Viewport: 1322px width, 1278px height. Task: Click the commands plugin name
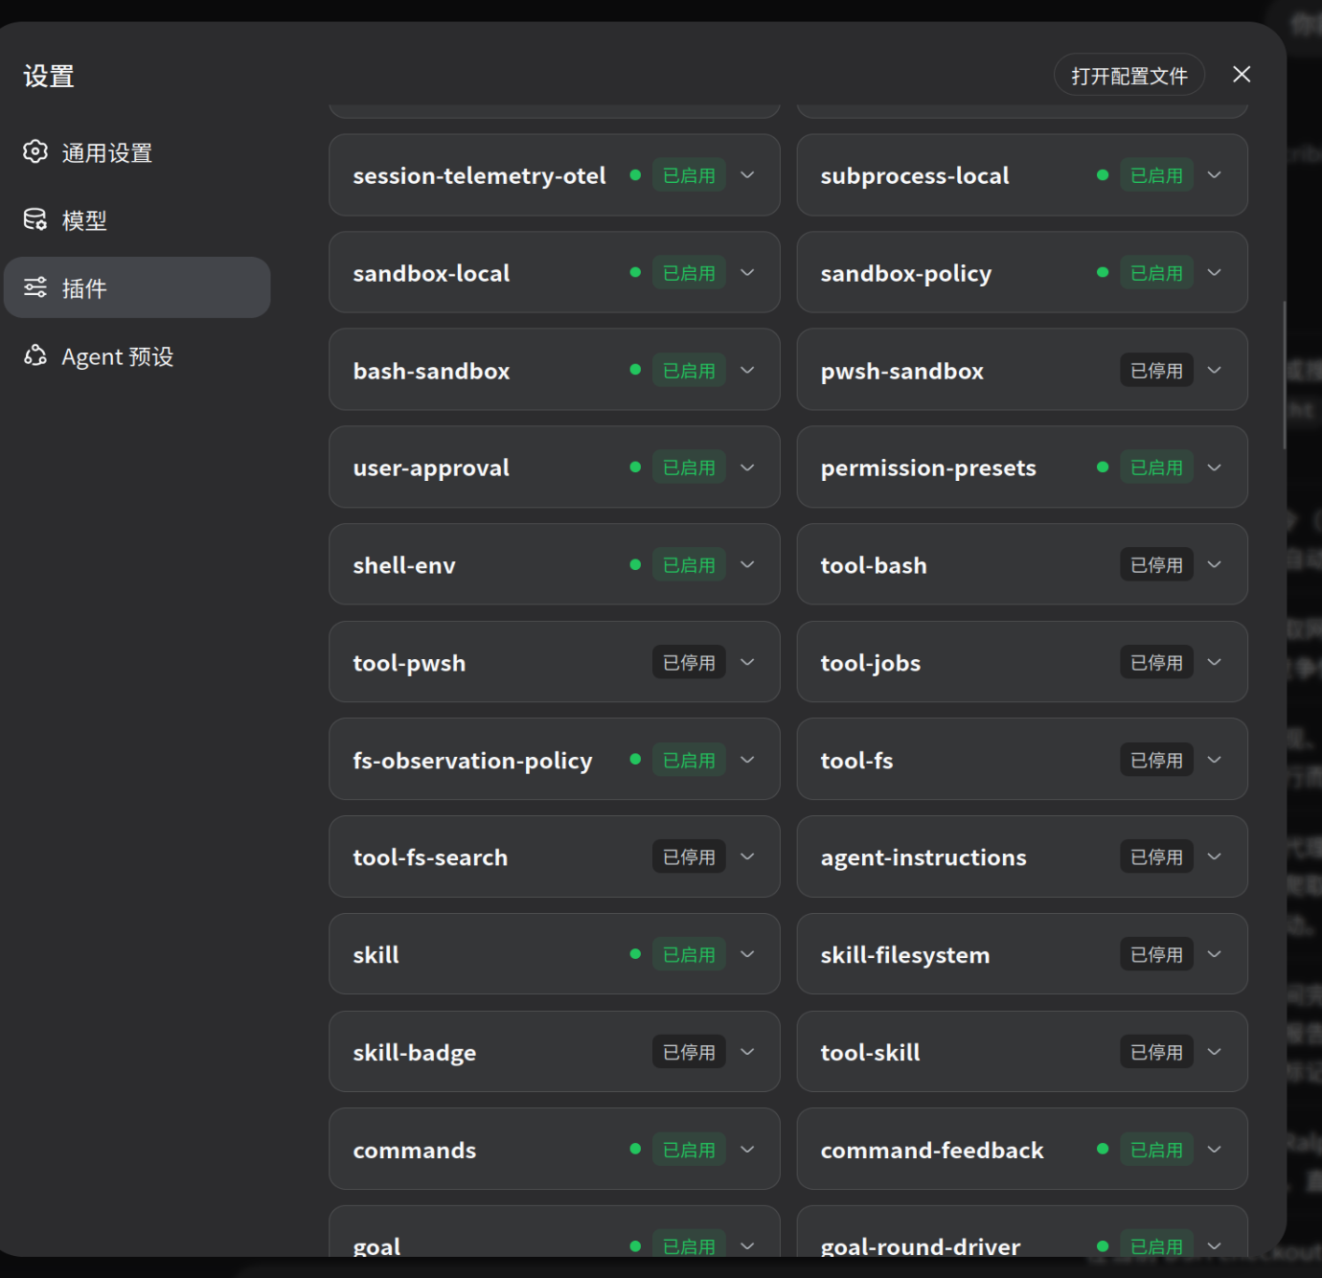[x=414, y=1150]
